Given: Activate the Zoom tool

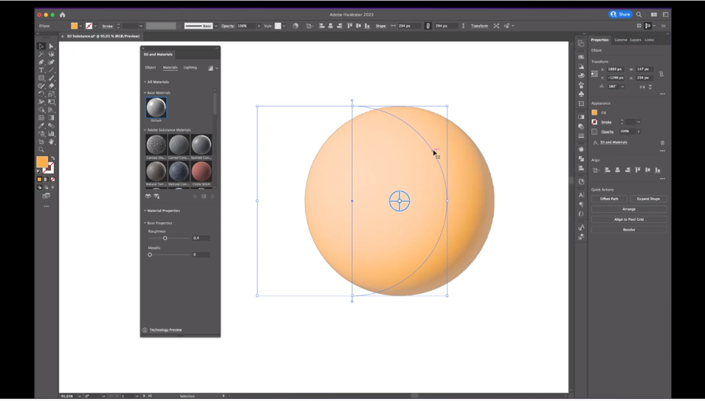Looking at the screenshot, I should 41,149.
